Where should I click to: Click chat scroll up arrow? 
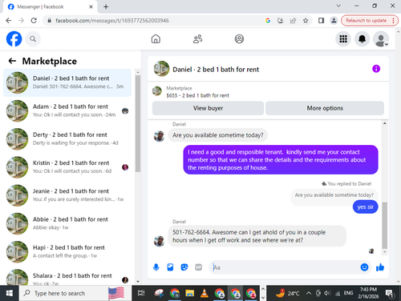[384, 123]
